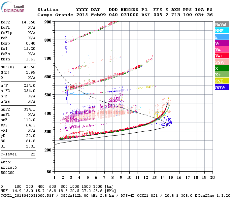Viewport: 231px width, 198px height.
Task: Select the X+ light green legend swatch
Action: [222, 75]
